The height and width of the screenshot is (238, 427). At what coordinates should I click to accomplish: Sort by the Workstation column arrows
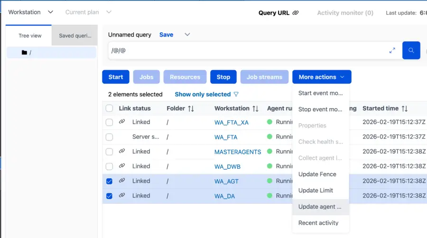click(x=255, y=109)
